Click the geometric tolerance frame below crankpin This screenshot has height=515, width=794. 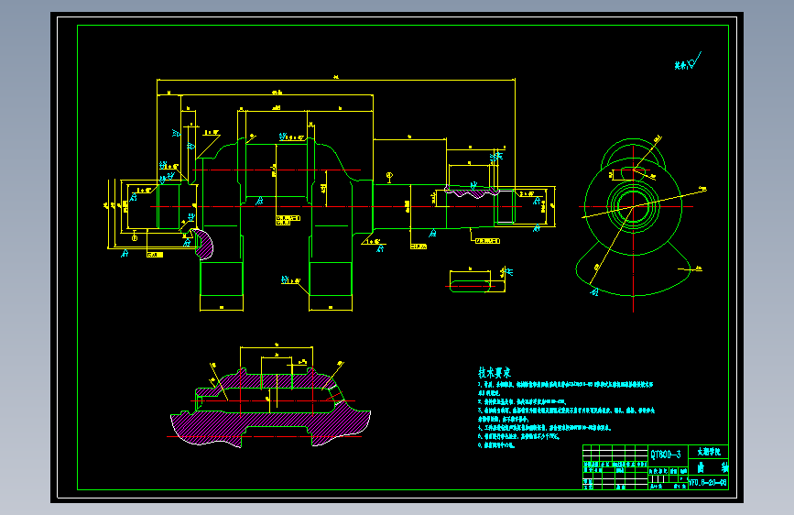click(x=288, y=220)
